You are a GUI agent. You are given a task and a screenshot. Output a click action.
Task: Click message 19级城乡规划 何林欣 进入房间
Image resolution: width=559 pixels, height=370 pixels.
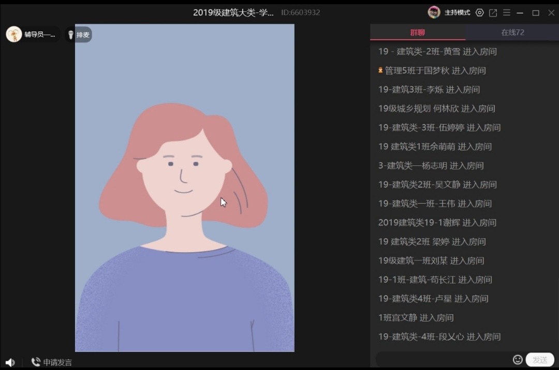(437, 109)
